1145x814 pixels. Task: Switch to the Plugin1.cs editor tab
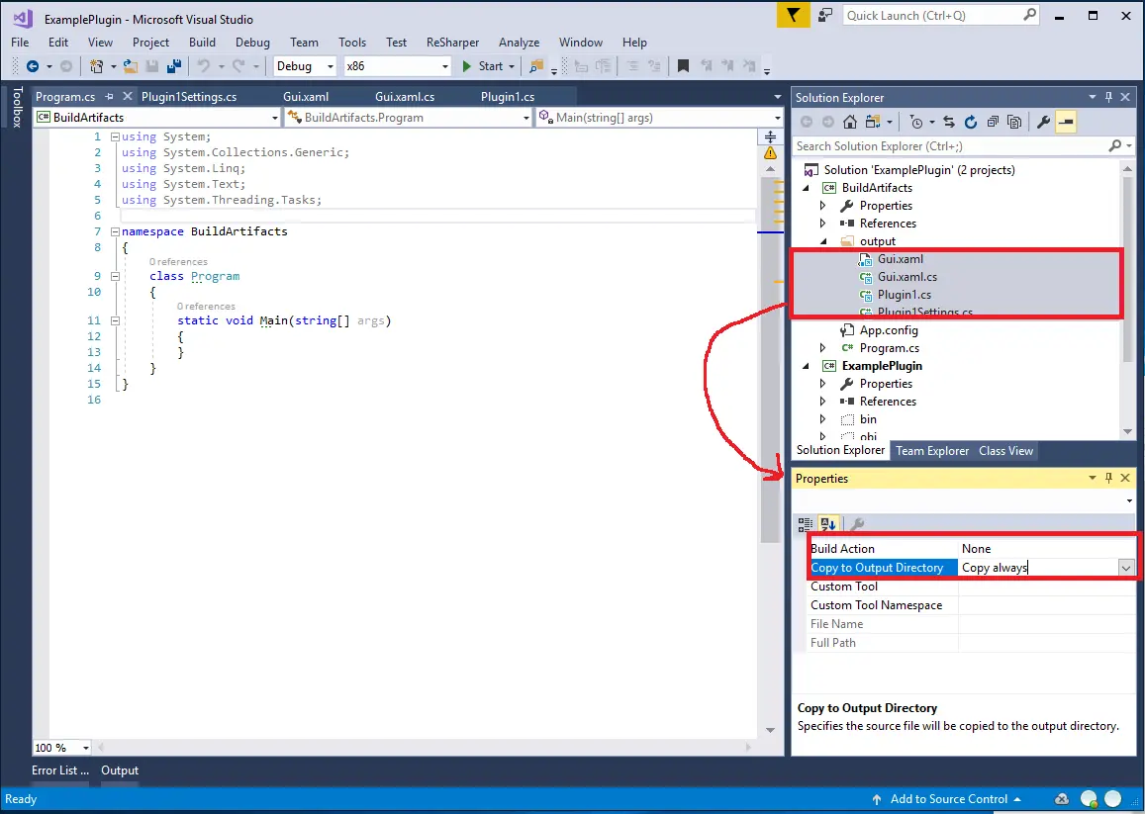pos(508,96)
